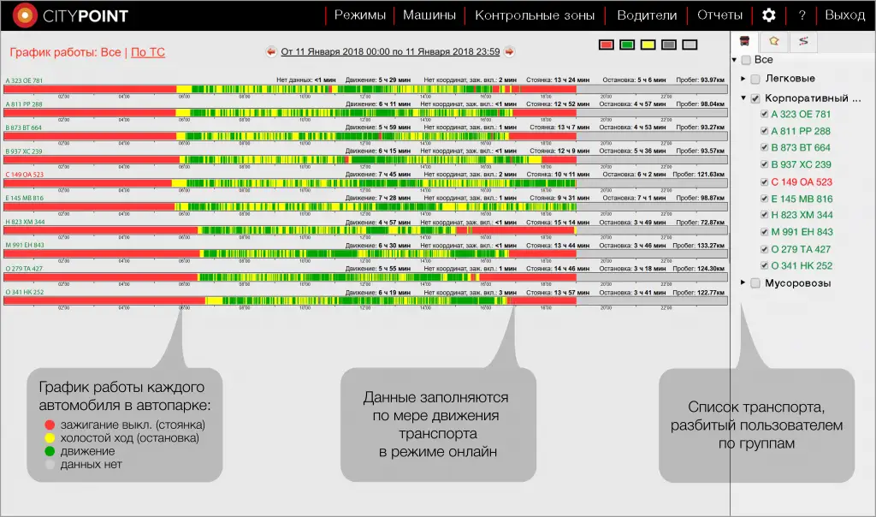
Task: Enable the Мусоровозы group checkbox
Action: [755, 283]
